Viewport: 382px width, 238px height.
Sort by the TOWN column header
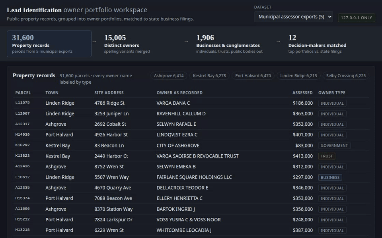pyautogui.click(x=52, y=93)
